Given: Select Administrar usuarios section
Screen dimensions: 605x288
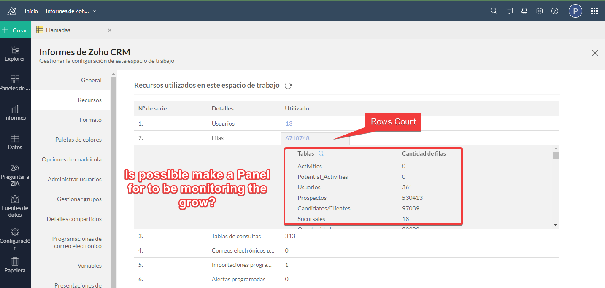Looking at the screenshot, I should pos(71,179).
